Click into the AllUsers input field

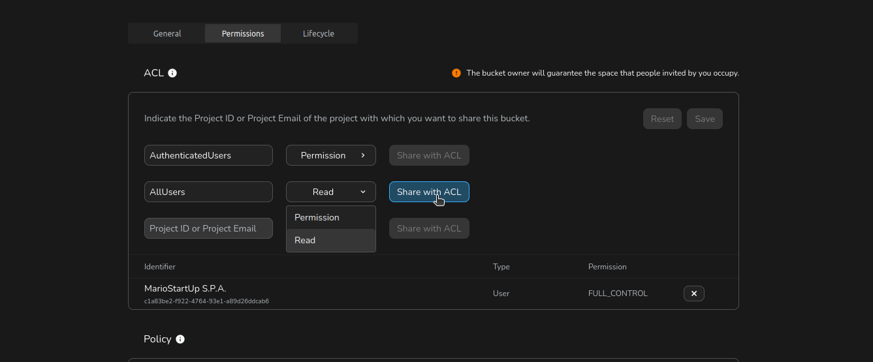[208, 192]
